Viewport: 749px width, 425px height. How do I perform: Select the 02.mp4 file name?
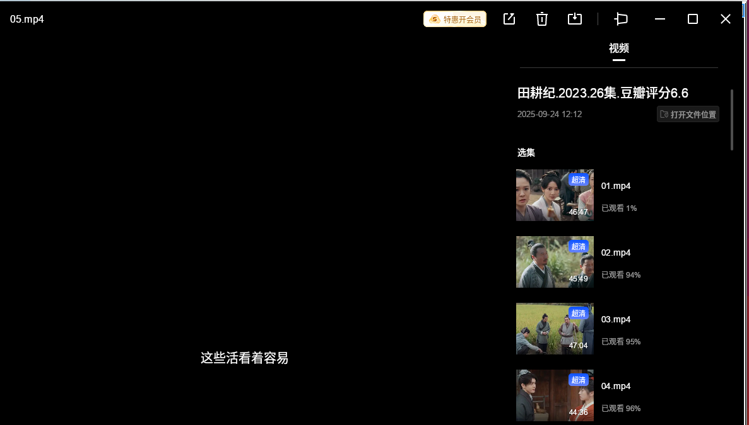[x=616, y=253]
